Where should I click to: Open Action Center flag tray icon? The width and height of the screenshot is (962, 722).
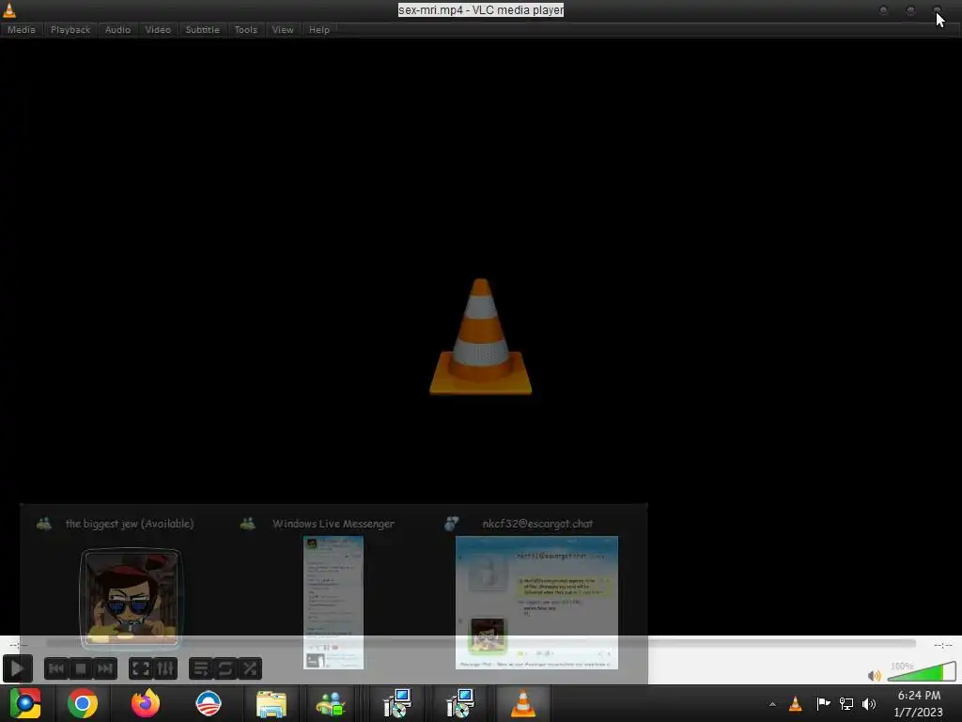823,703
